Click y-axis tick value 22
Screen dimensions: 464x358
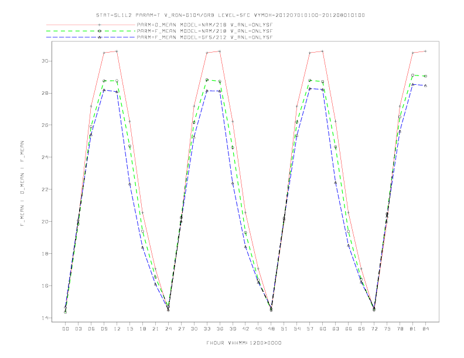(45, 190)
